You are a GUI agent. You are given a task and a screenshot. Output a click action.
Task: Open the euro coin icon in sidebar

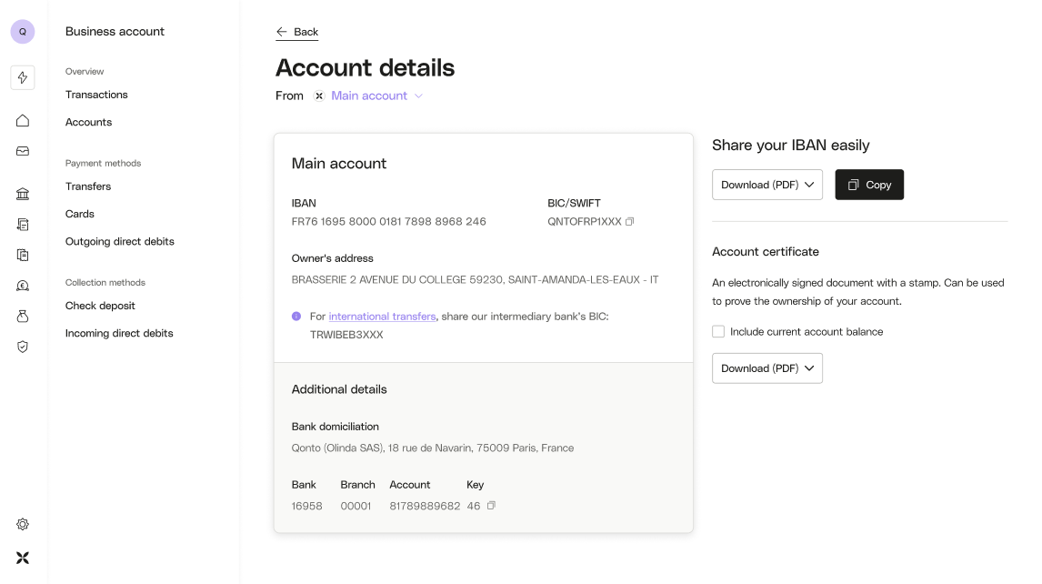tap(23, 286)
